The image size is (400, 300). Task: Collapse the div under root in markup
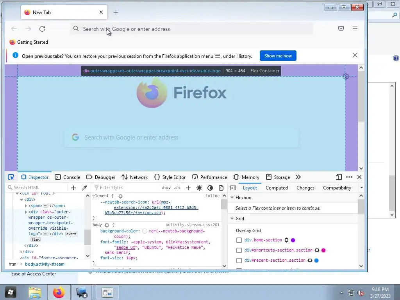[x=21, y=200]
